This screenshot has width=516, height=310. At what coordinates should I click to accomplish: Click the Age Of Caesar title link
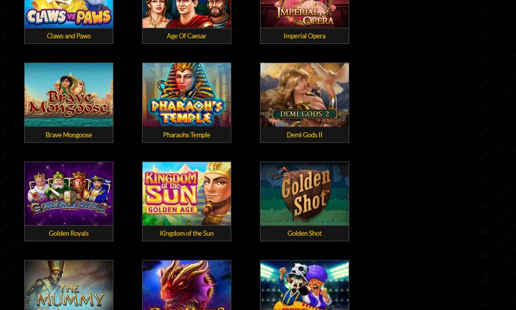(x=187, y=36)
